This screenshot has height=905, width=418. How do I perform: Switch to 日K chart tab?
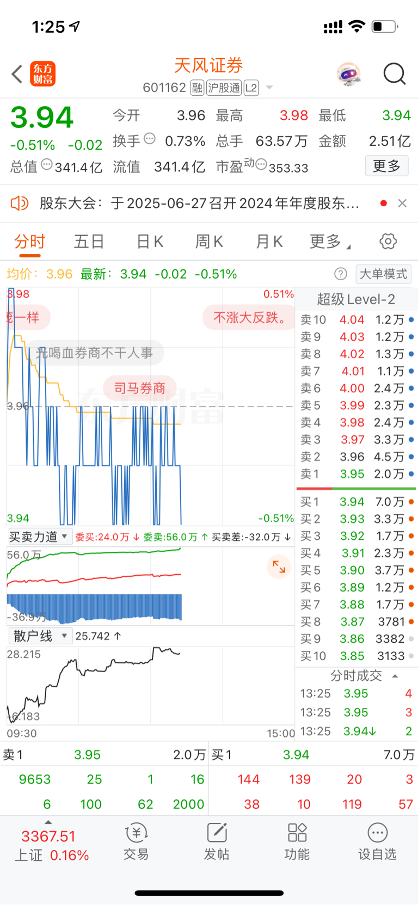150,241
